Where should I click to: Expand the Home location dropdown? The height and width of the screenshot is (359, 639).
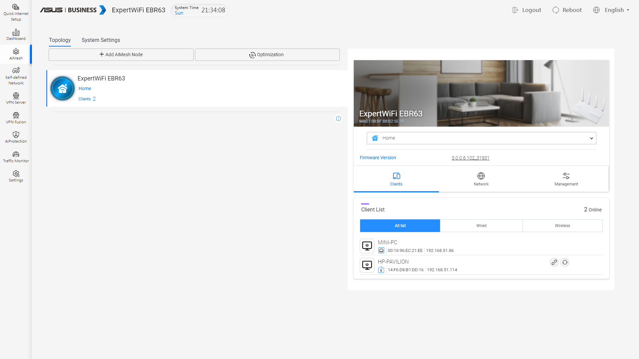pos(481,138)
